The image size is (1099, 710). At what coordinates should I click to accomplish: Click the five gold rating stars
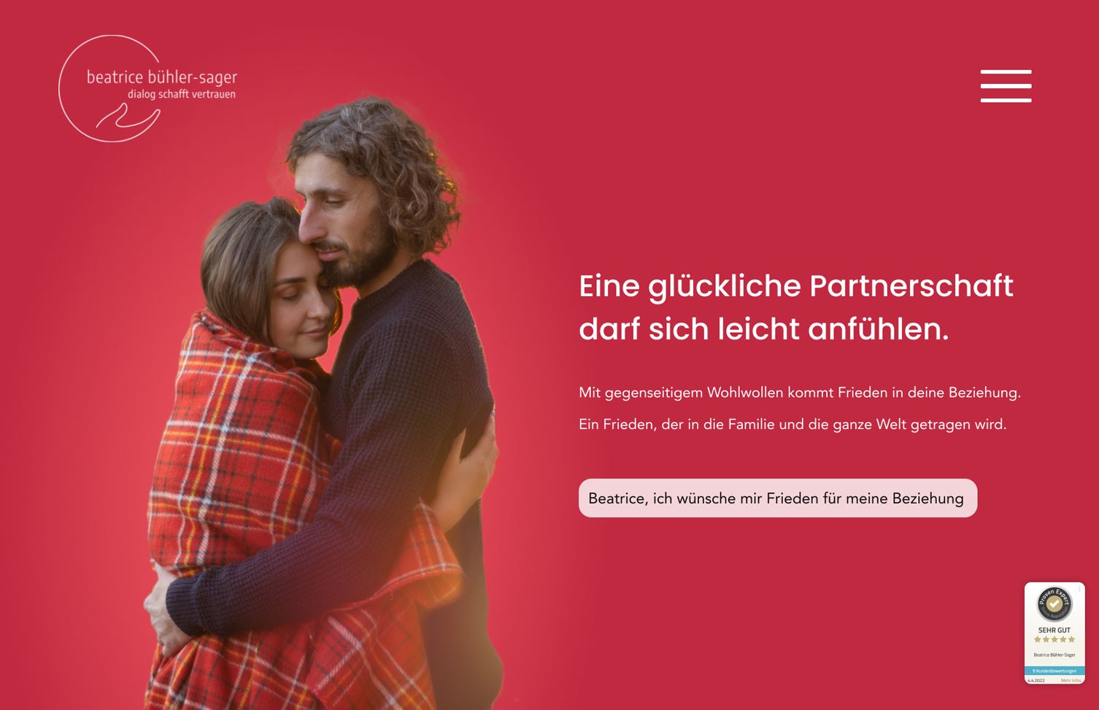1054,639
